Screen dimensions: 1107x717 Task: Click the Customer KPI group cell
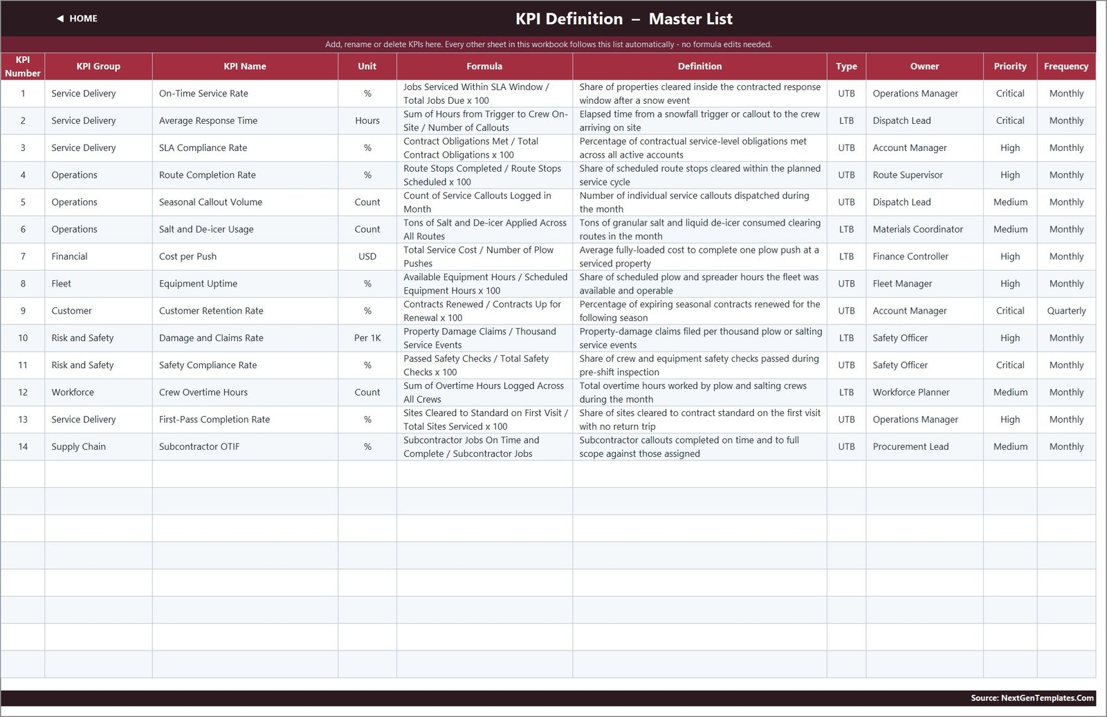(x=98, y=311)
